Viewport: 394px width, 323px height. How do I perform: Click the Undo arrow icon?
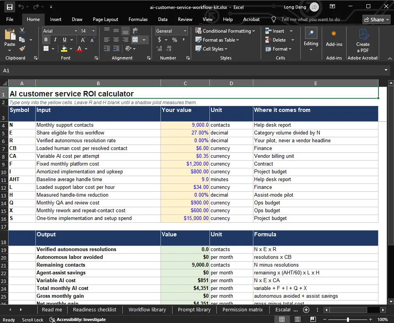tap(21, 7)
